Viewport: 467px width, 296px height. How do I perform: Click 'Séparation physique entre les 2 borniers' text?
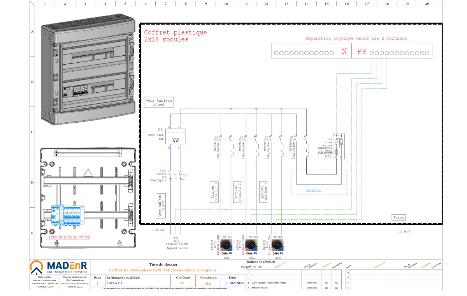(x=356, y=38)
